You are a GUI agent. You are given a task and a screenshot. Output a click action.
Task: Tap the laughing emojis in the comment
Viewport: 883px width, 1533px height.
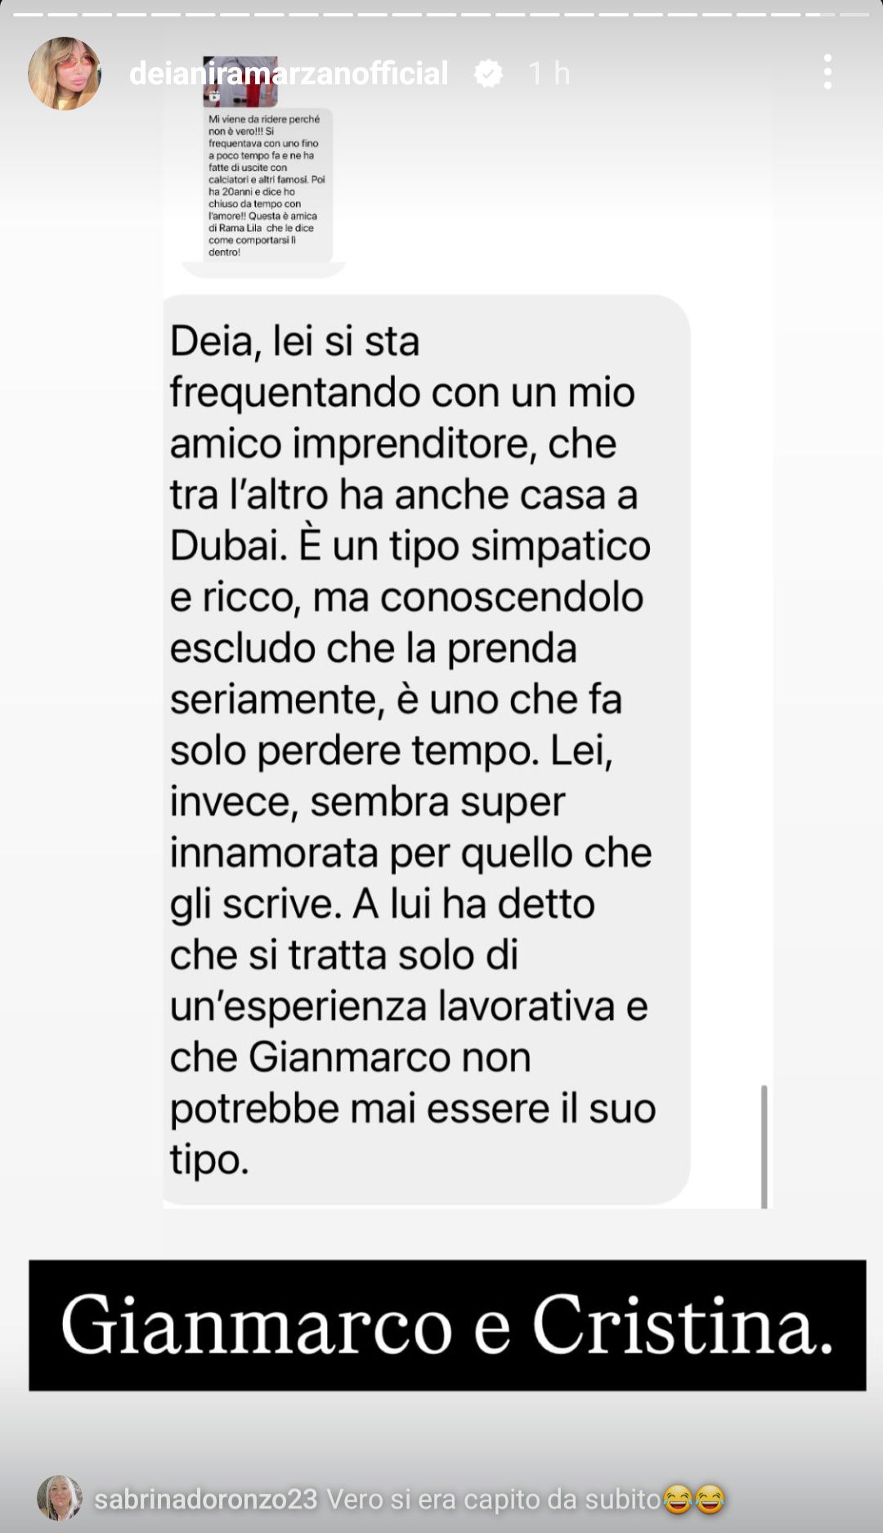694,1499
